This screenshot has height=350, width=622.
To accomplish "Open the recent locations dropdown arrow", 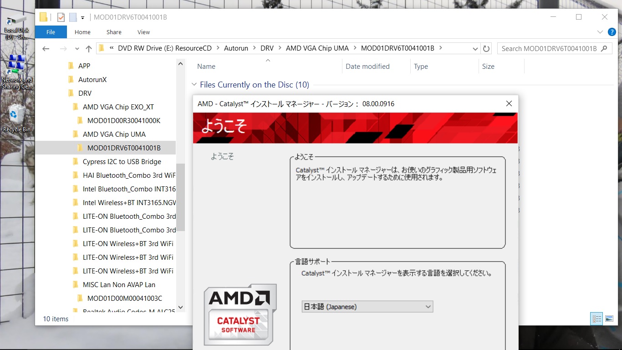I will [77, 49].
